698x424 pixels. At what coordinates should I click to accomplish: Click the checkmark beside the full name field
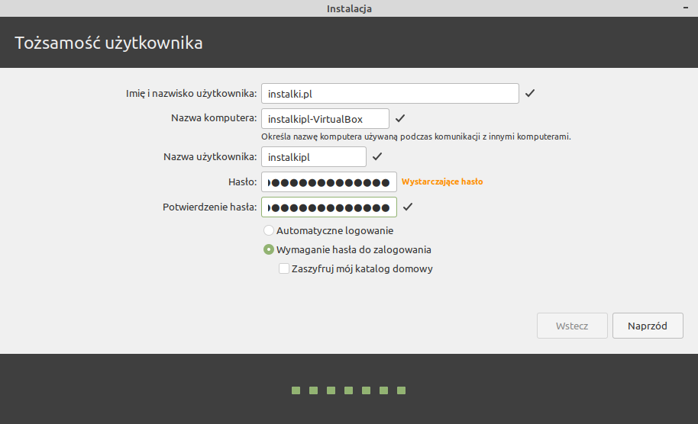coord(530,93)
